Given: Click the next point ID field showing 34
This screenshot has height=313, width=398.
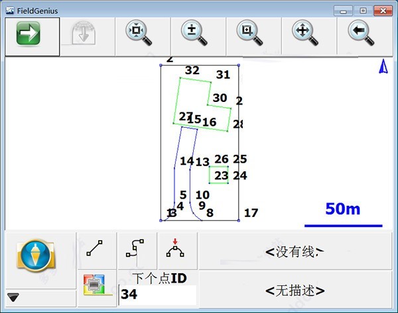Looking at the screenshot, I should (x=157, y=294).
